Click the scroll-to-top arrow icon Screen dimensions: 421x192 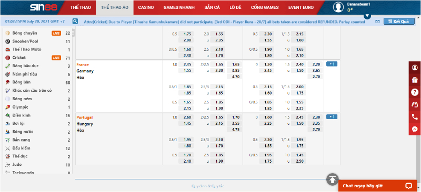333,179
